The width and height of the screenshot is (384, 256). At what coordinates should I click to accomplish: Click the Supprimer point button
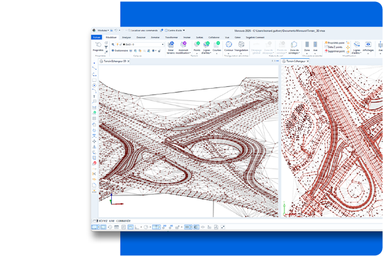coord(337,51)
